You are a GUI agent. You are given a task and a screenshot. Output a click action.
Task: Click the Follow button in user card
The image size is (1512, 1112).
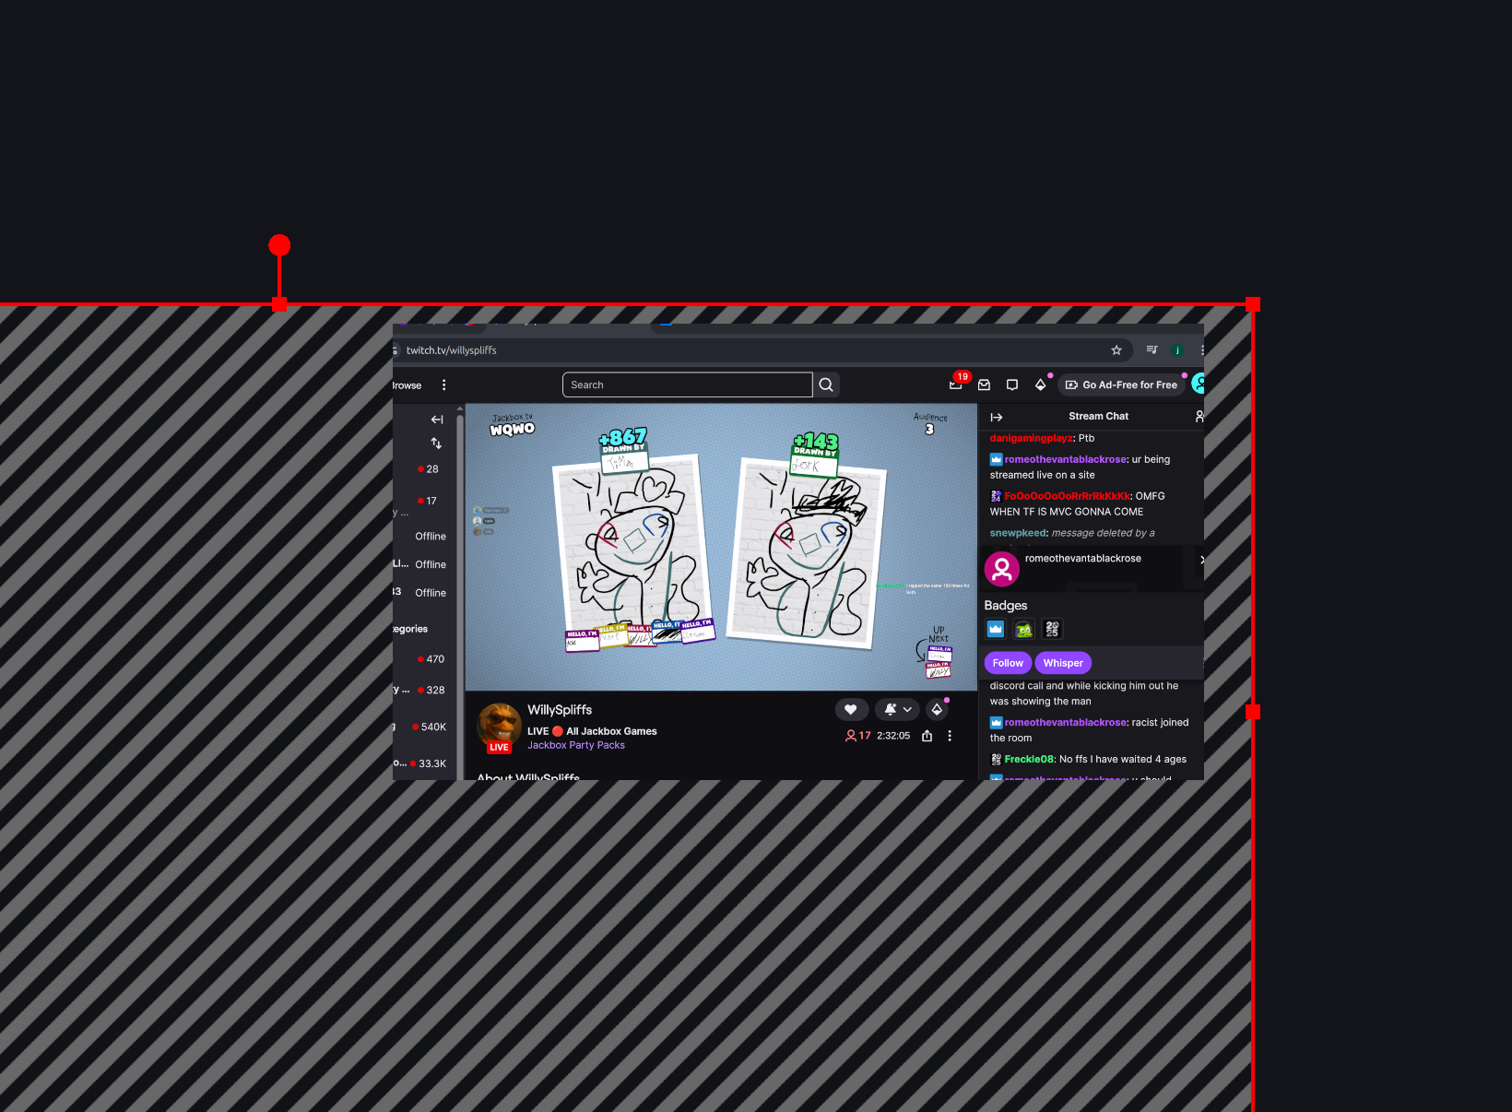(1008, 663)
